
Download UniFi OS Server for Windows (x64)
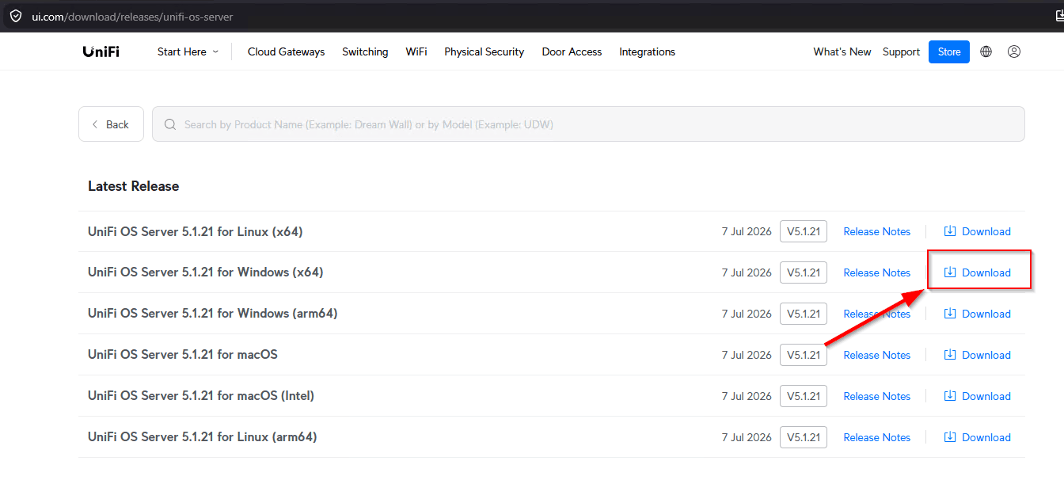[978, 272]
